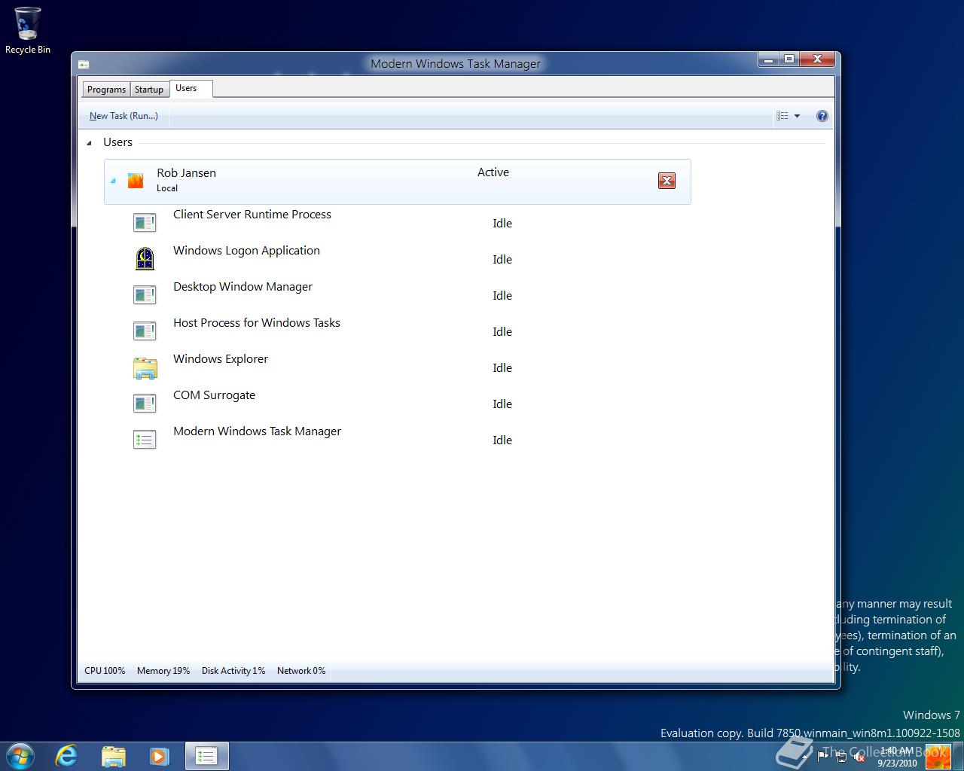
Task: Maximize the Task Manager window
Action: [789, 59]
